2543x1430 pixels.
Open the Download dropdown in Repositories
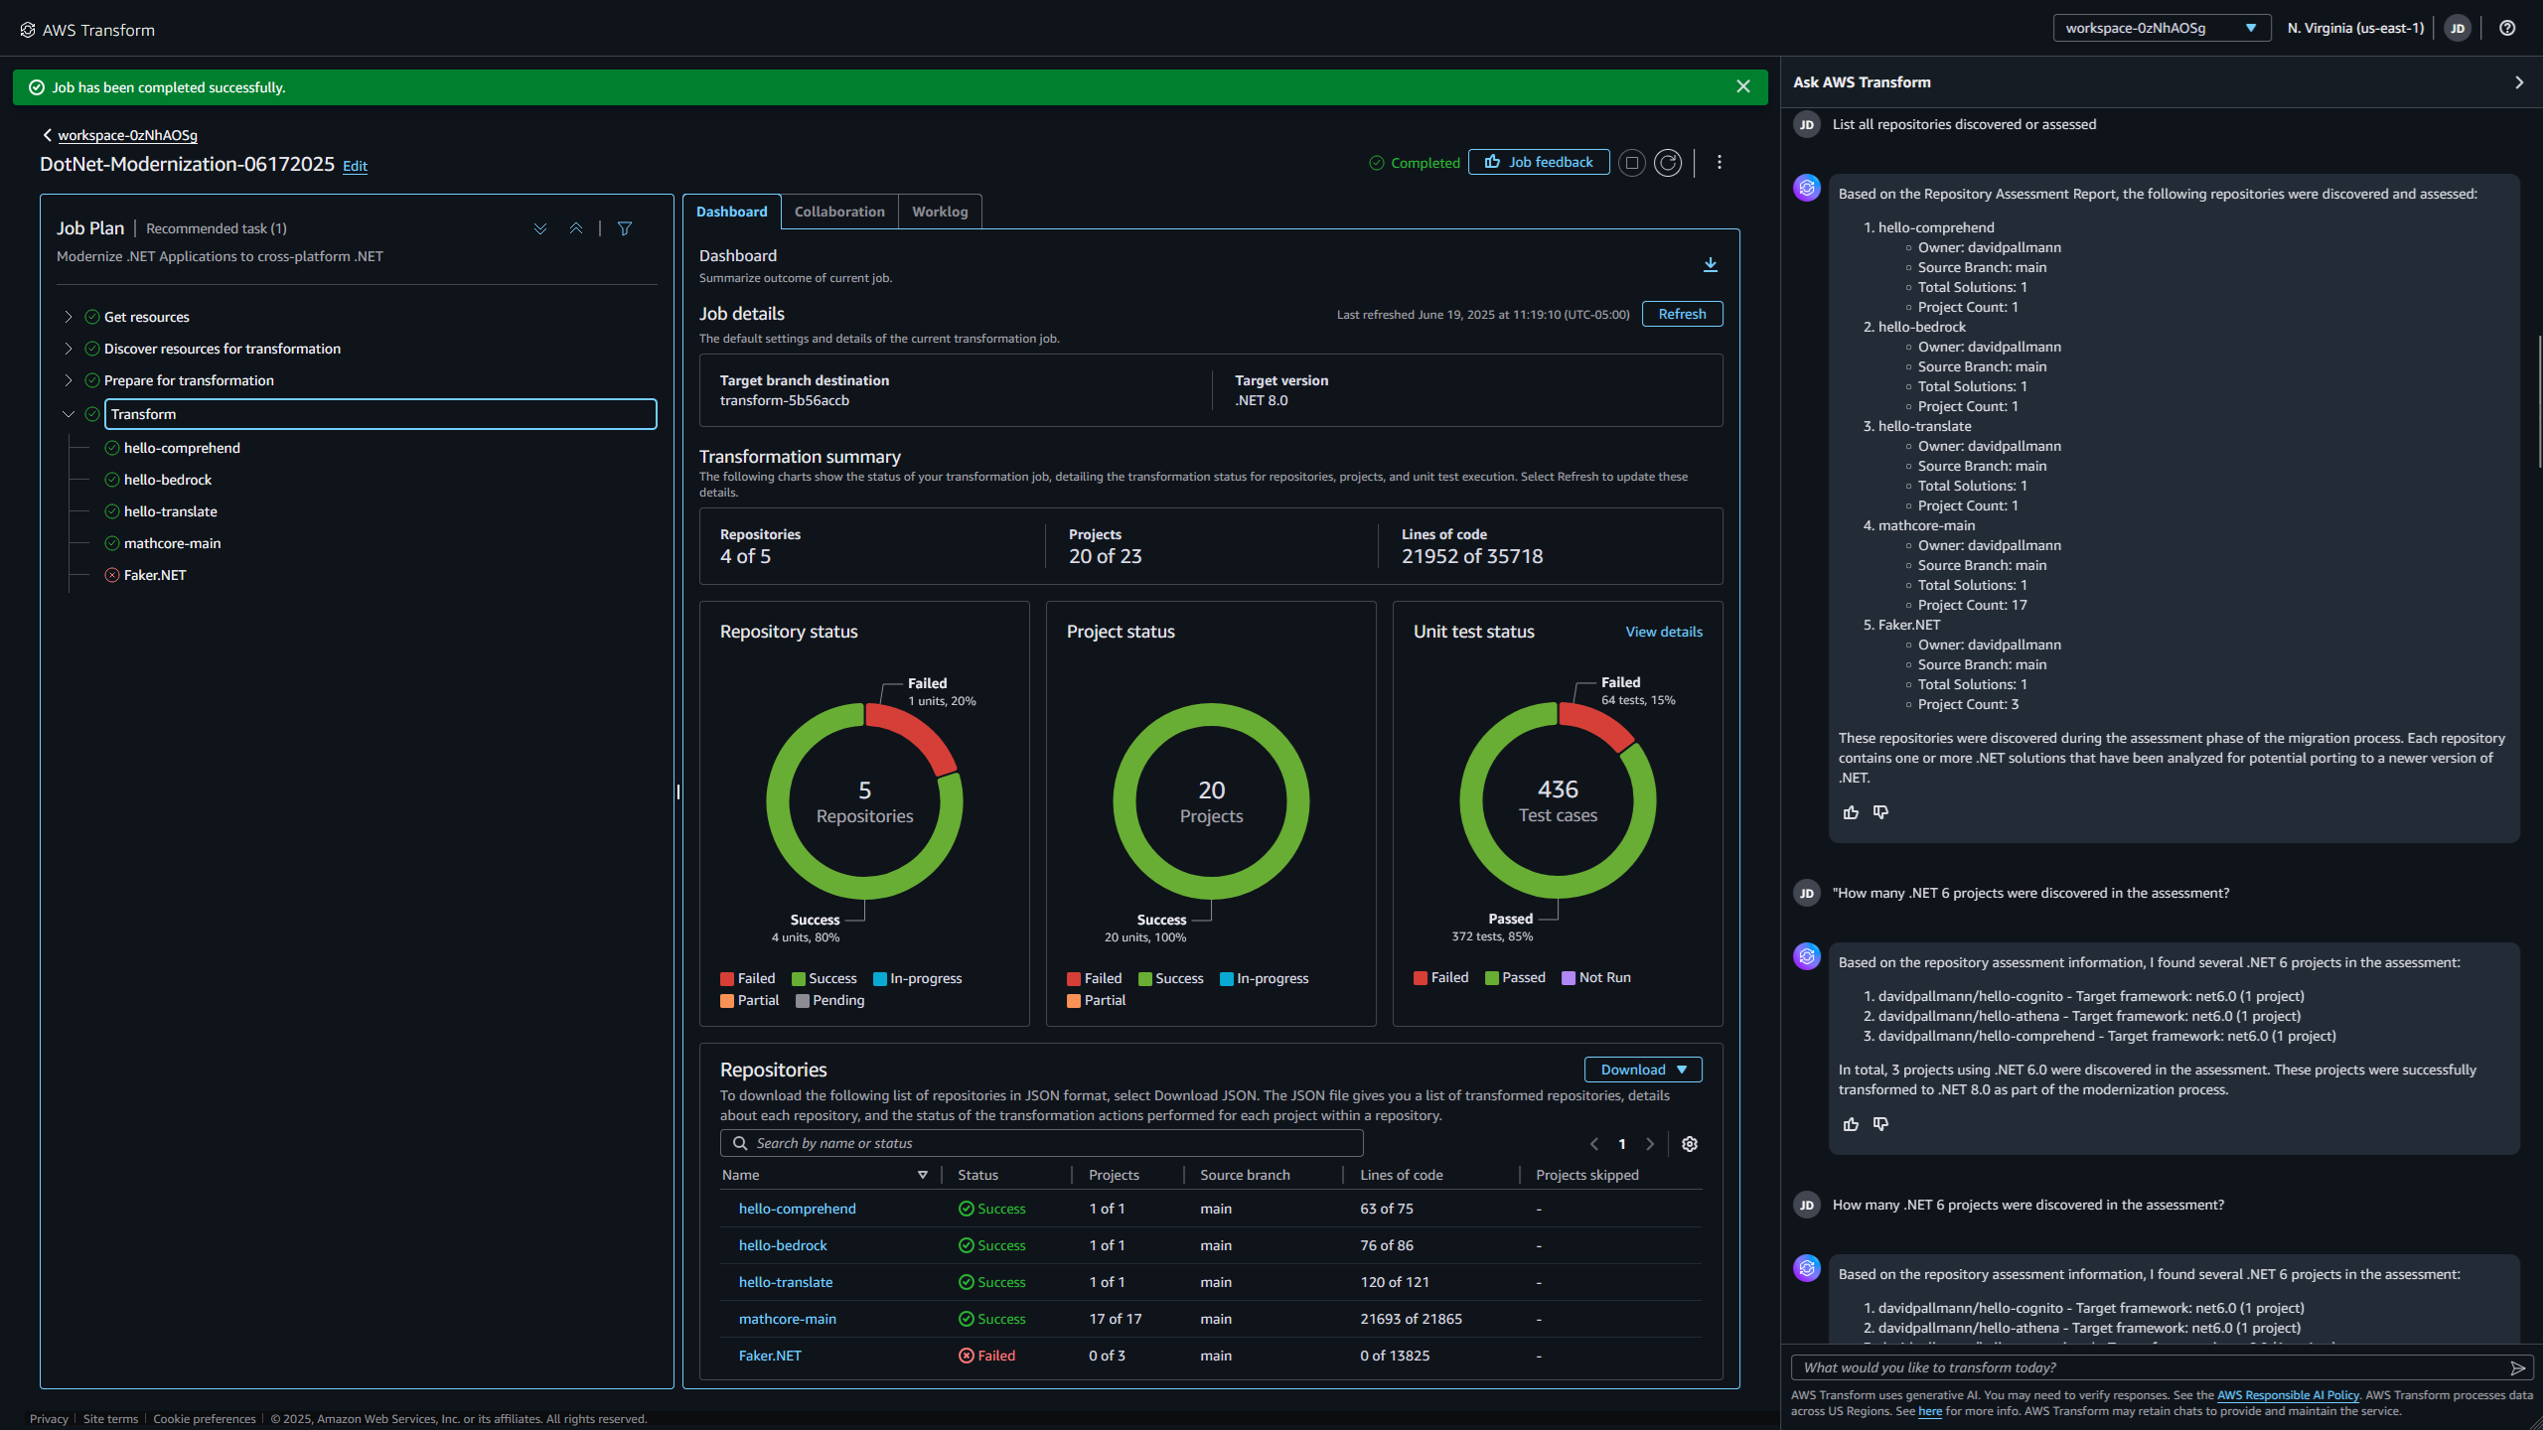pos(1641,1070)
